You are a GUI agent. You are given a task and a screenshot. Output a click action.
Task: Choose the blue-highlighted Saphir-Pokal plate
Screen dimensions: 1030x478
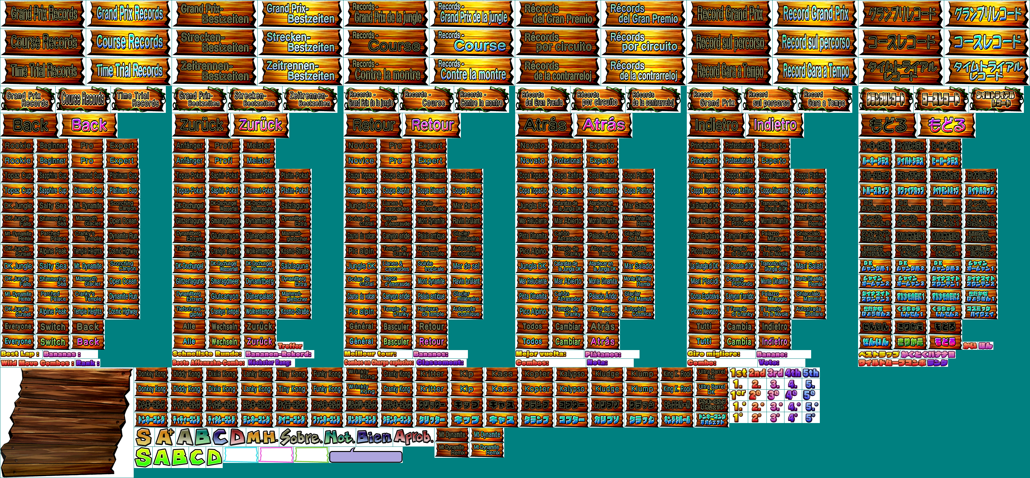224,191
